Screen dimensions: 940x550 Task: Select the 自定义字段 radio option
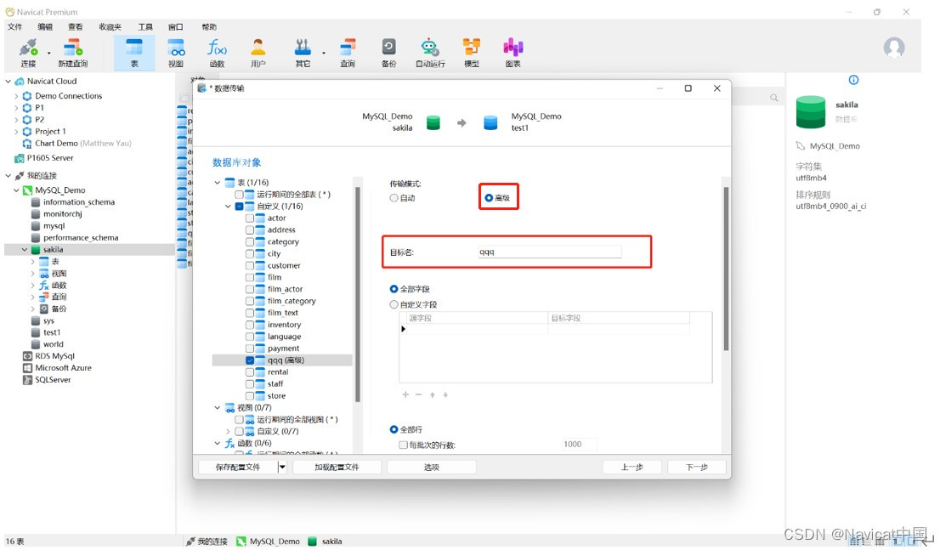point(394,304)
